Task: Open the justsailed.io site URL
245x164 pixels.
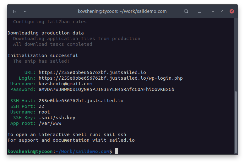Action: pos(92,72)
